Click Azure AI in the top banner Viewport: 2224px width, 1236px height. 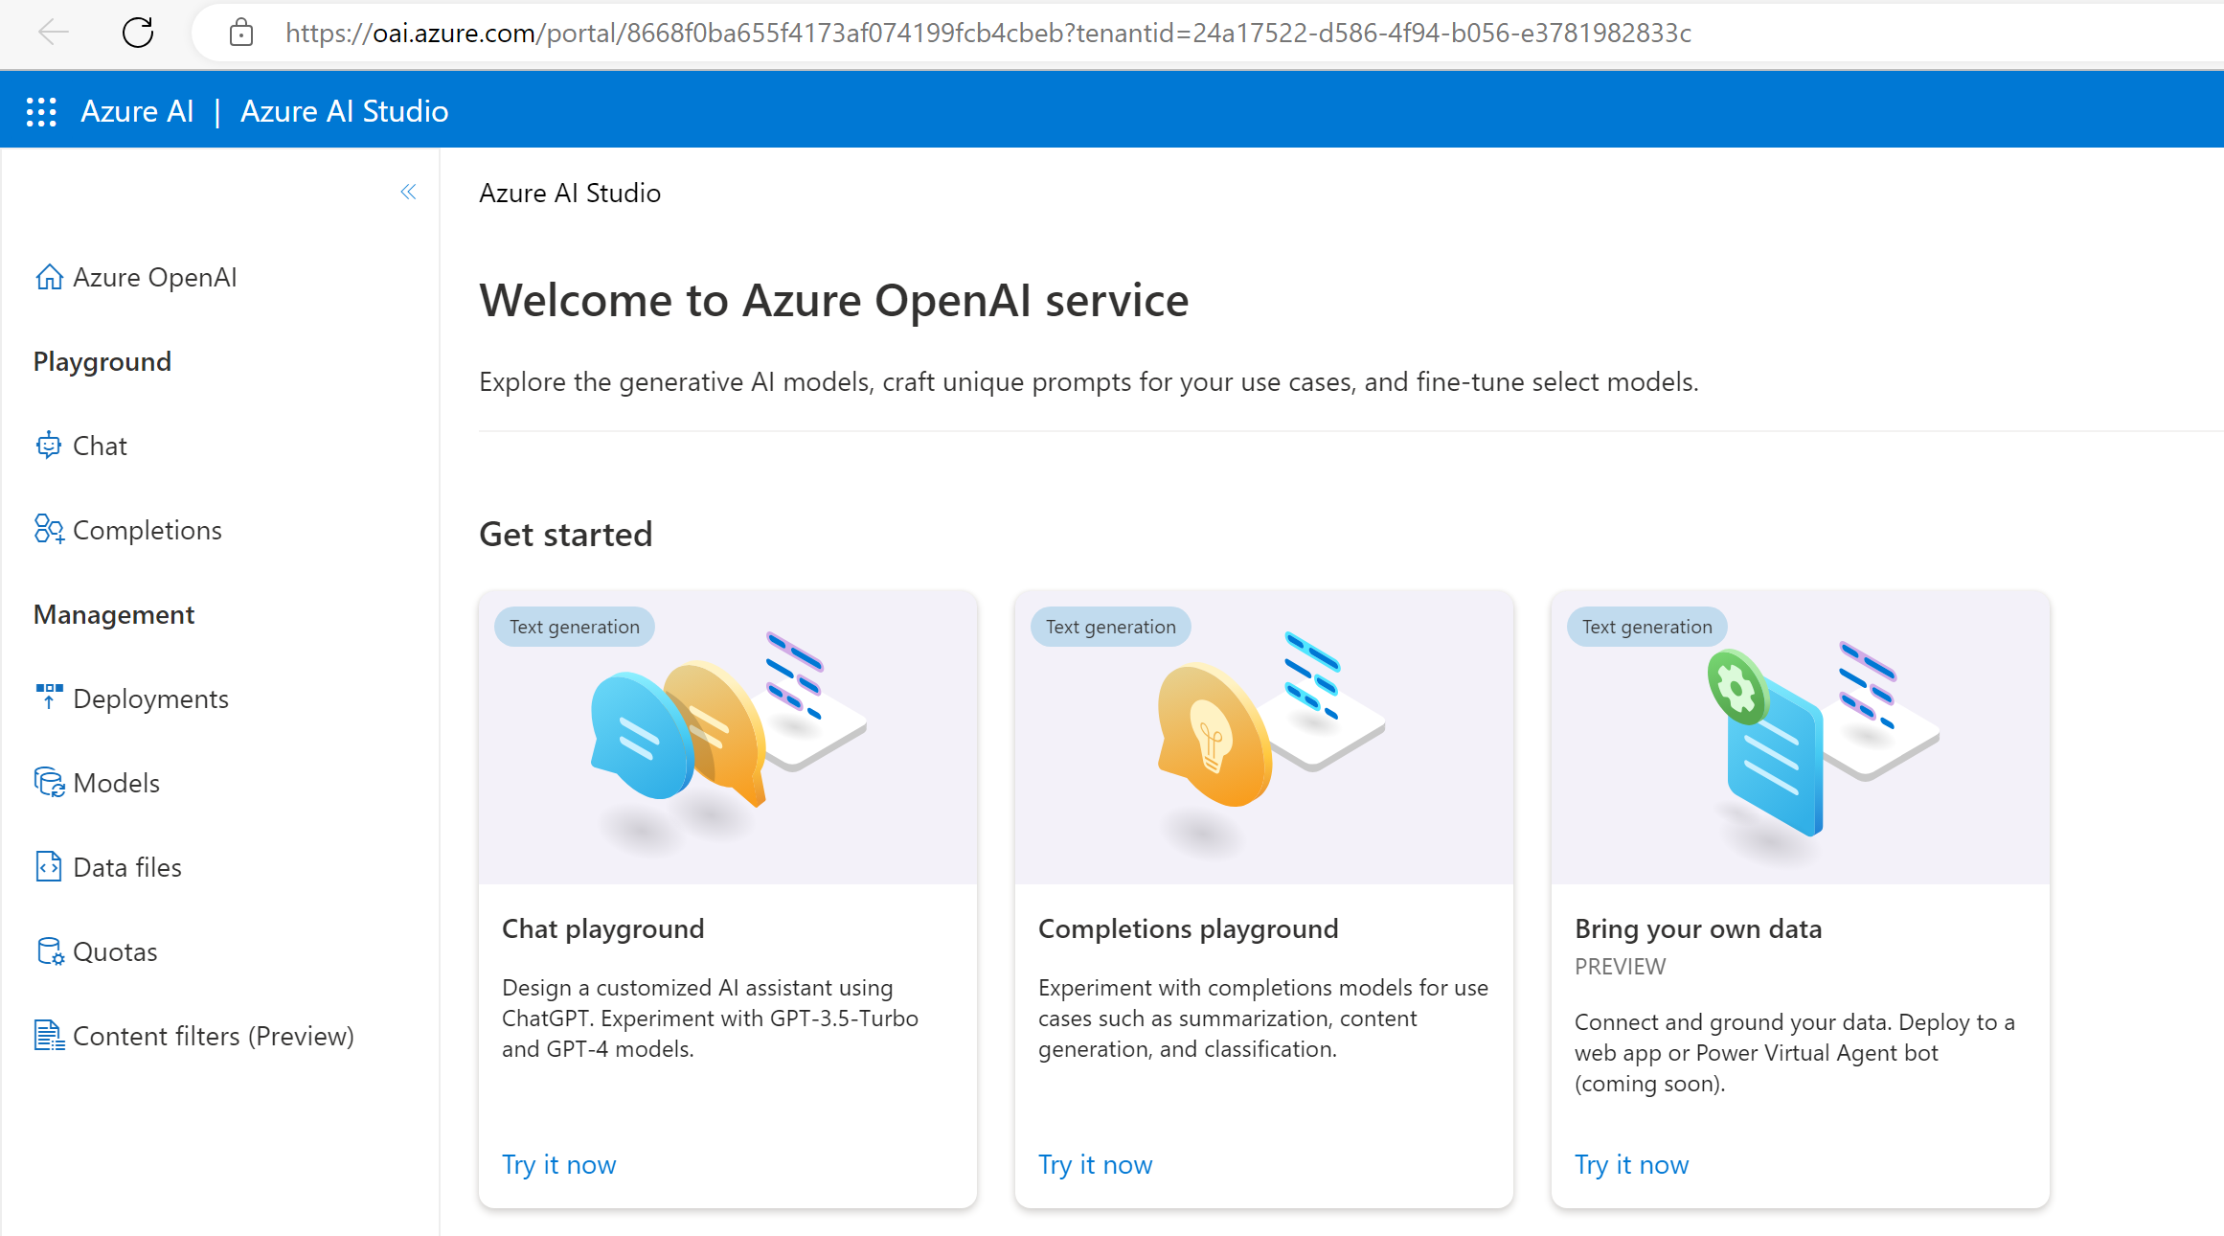pos(137,110)
